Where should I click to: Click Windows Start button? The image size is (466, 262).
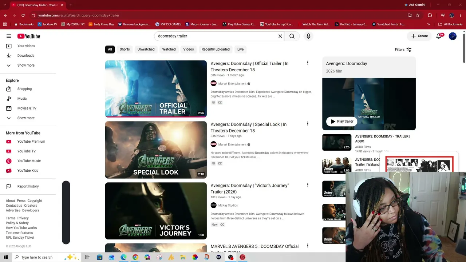6,257
